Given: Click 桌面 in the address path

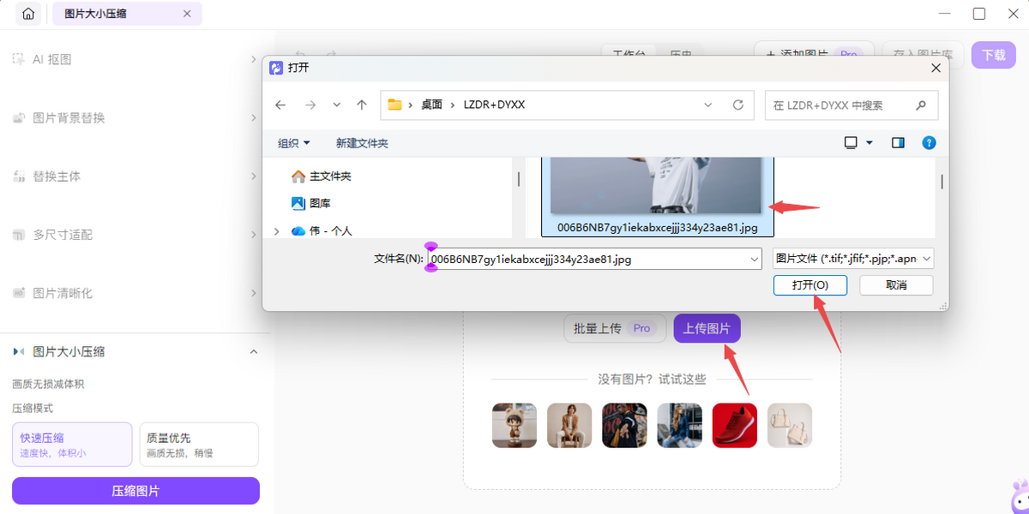Looking at the screenshot, I should (x=431, y=105).
